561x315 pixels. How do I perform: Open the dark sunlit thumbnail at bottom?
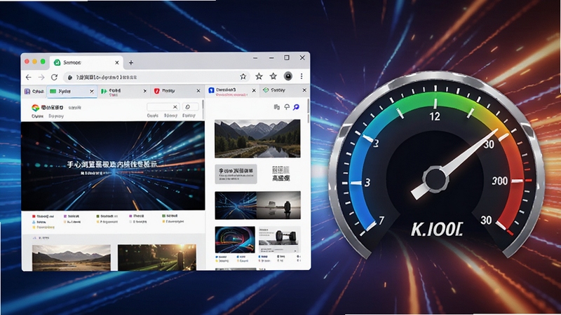coord(156,258)
